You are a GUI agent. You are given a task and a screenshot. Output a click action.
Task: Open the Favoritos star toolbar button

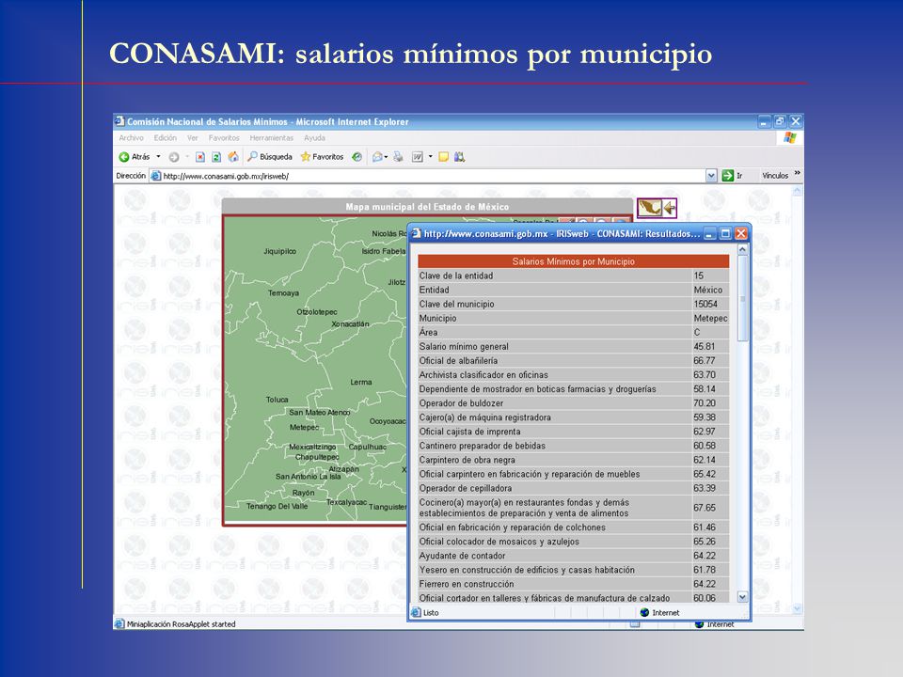coord(322,157)
